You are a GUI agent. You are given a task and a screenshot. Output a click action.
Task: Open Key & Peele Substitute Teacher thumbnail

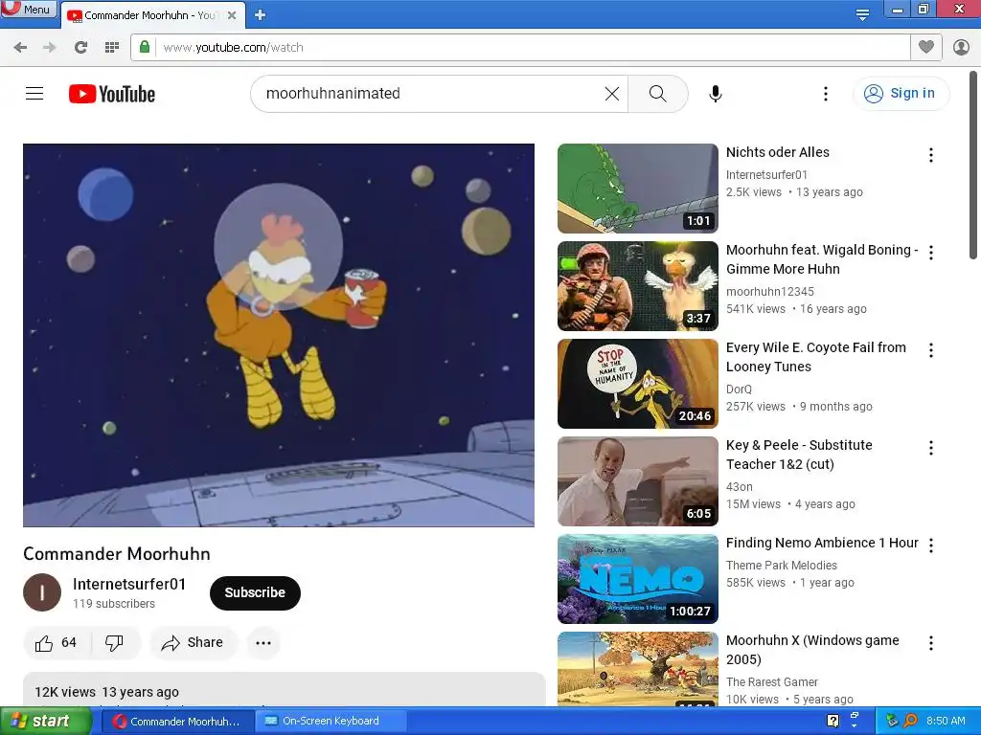click(x=637, y=481)
